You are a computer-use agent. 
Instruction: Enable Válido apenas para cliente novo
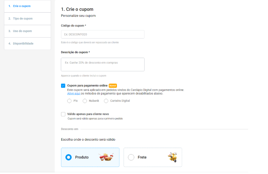tap(63, 114)
